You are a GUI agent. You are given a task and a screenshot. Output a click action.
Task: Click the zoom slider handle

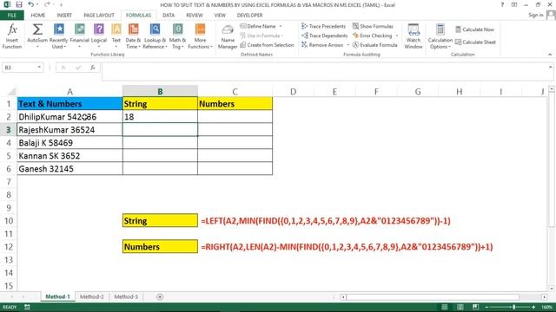click(513, 307)
